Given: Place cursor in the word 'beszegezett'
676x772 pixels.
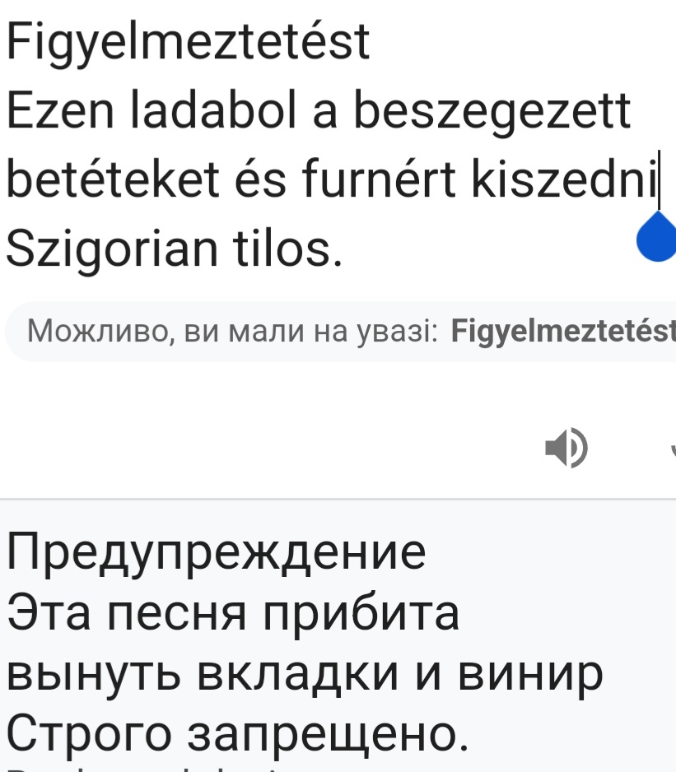Looking at the screenshot, I should (x=492, y=113).
